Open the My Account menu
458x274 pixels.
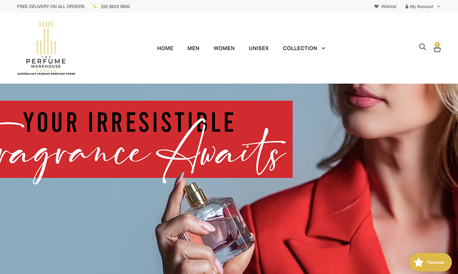pyautogui.click(x=422, y=6)
